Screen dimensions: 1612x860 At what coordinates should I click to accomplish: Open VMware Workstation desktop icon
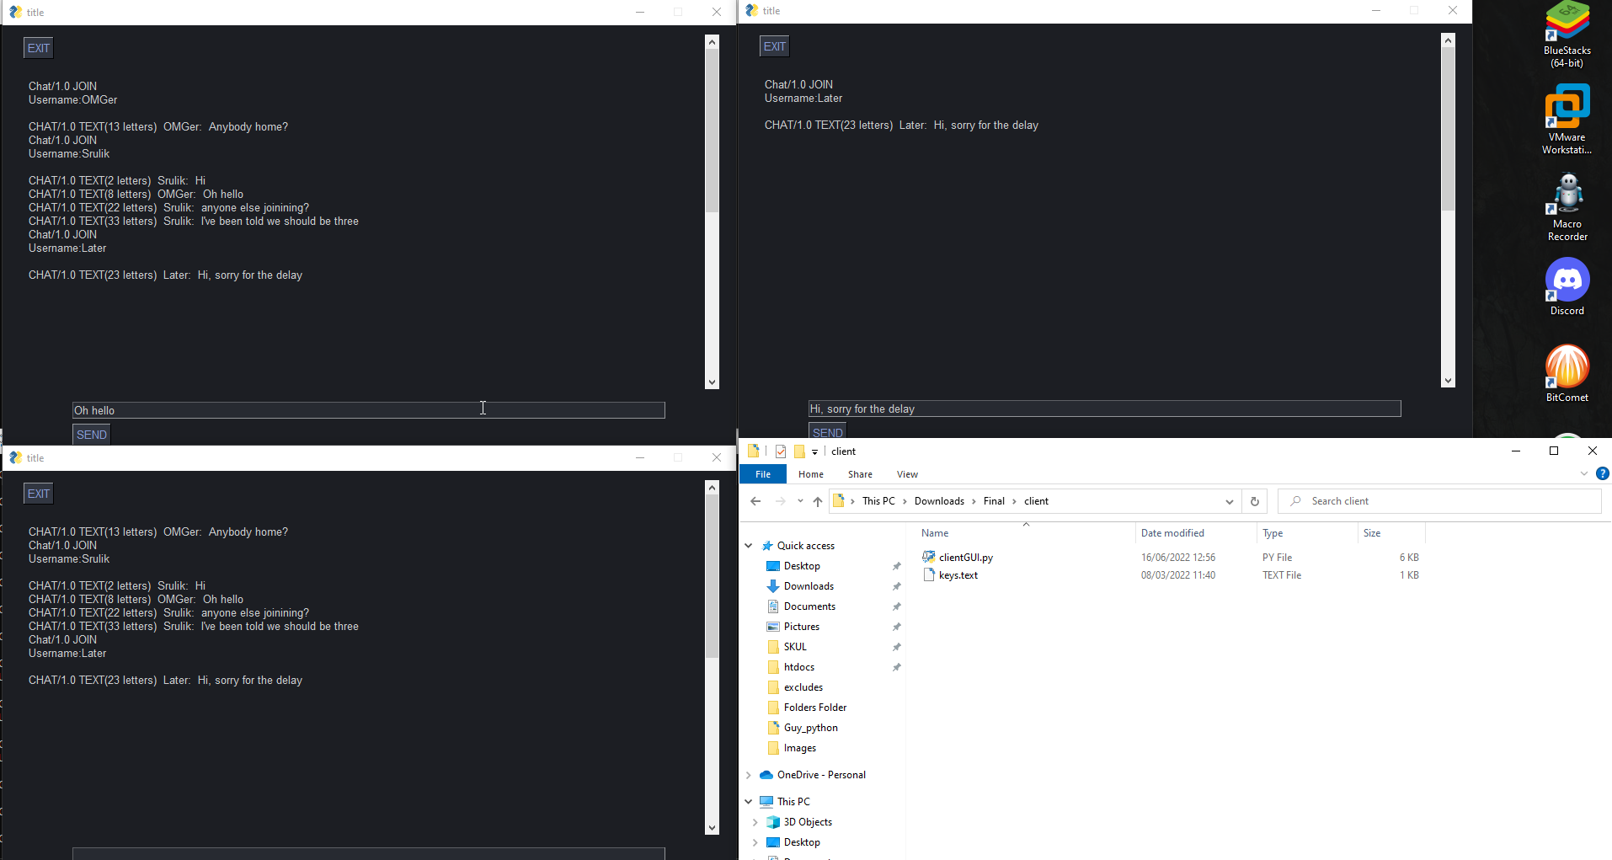1567,120
